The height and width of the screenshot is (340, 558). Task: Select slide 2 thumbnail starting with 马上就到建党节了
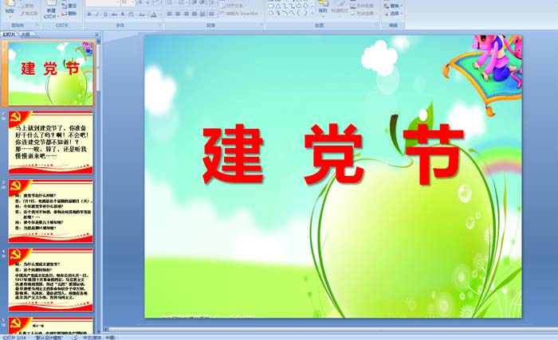(51, 143)
